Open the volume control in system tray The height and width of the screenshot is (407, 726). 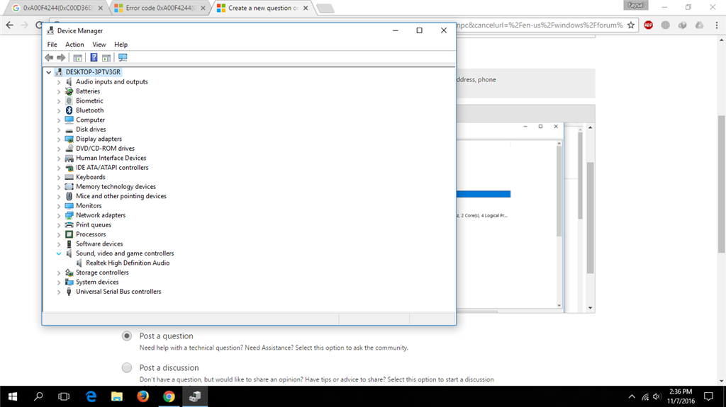click(657, 396)
